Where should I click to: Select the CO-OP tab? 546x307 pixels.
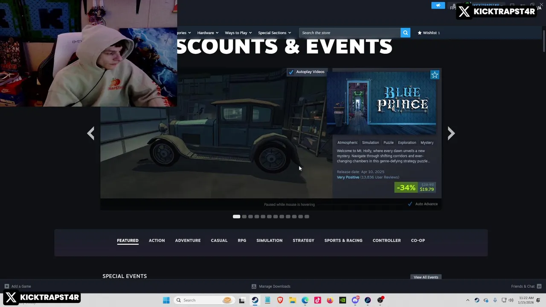click(x=418, y=240)
